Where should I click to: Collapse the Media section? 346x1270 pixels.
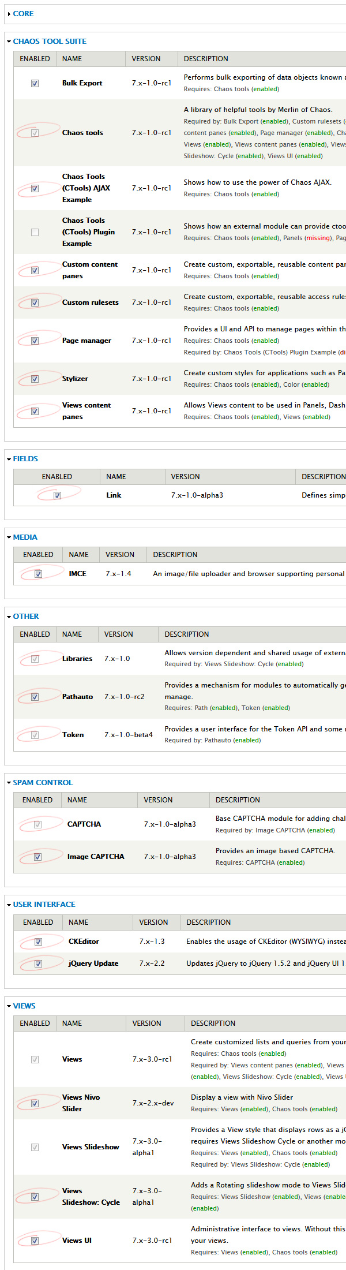[x=25, y=537]
